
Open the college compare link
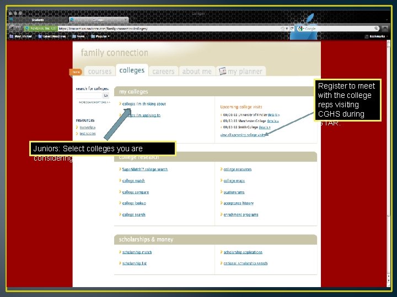[136, 192]
